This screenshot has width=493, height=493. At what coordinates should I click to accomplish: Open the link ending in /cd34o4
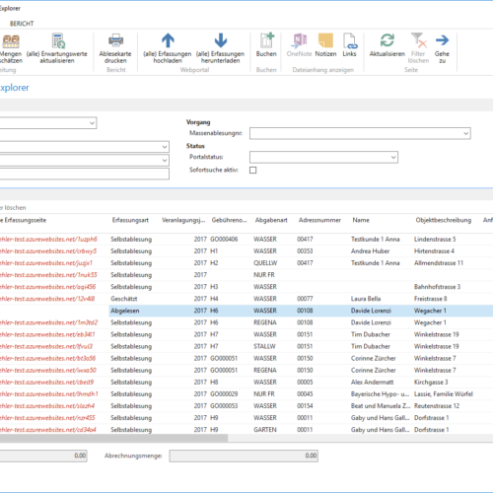48,430
